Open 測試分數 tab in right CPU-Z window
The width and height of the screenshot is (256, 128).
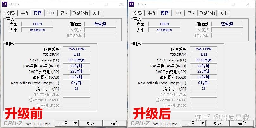click(x=207, y=13)
